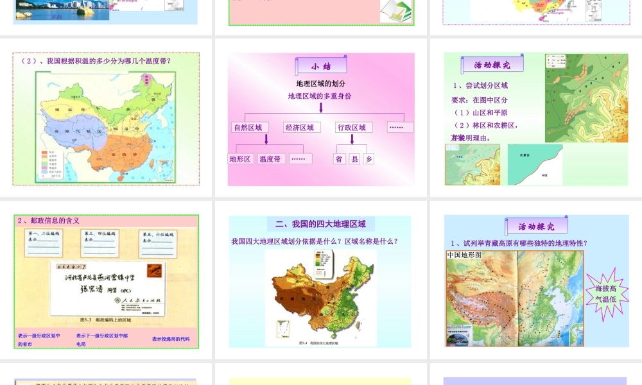Click the text 1、尝试划分区域
The height and width of the screenshot is (385, 642).
[480, 85]
